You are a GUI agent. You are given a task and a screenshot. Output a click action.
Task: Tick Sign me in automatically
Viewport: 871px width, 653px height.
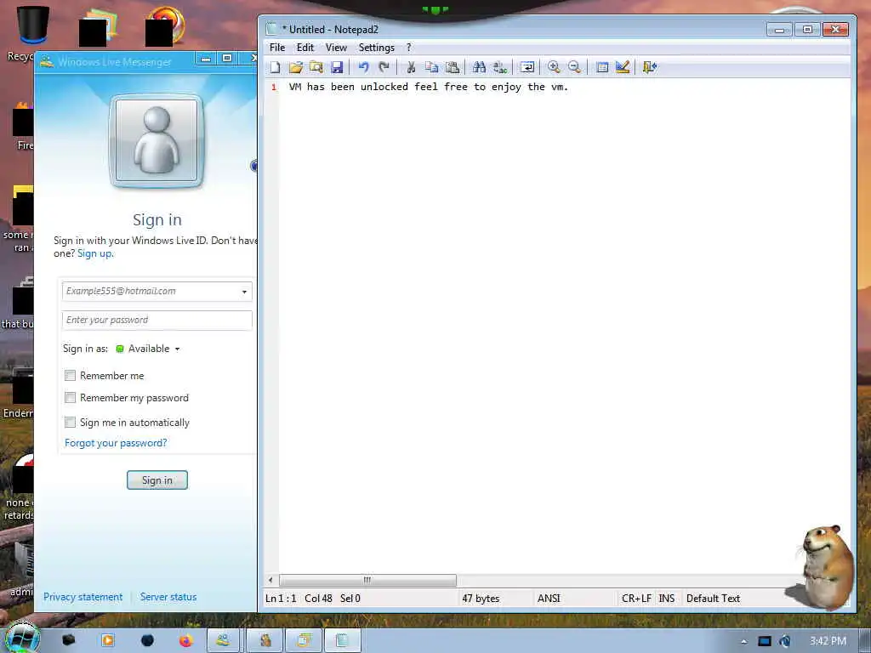[70, 422]
